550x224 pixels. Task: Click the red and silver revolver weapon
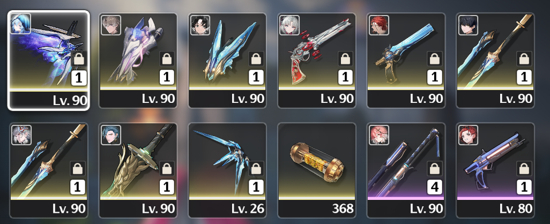coord(317,61)
